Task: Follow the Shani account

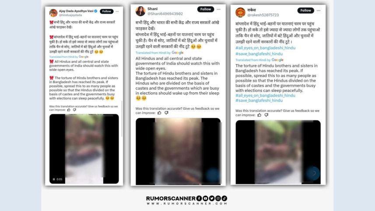Action: click(206, 9)
